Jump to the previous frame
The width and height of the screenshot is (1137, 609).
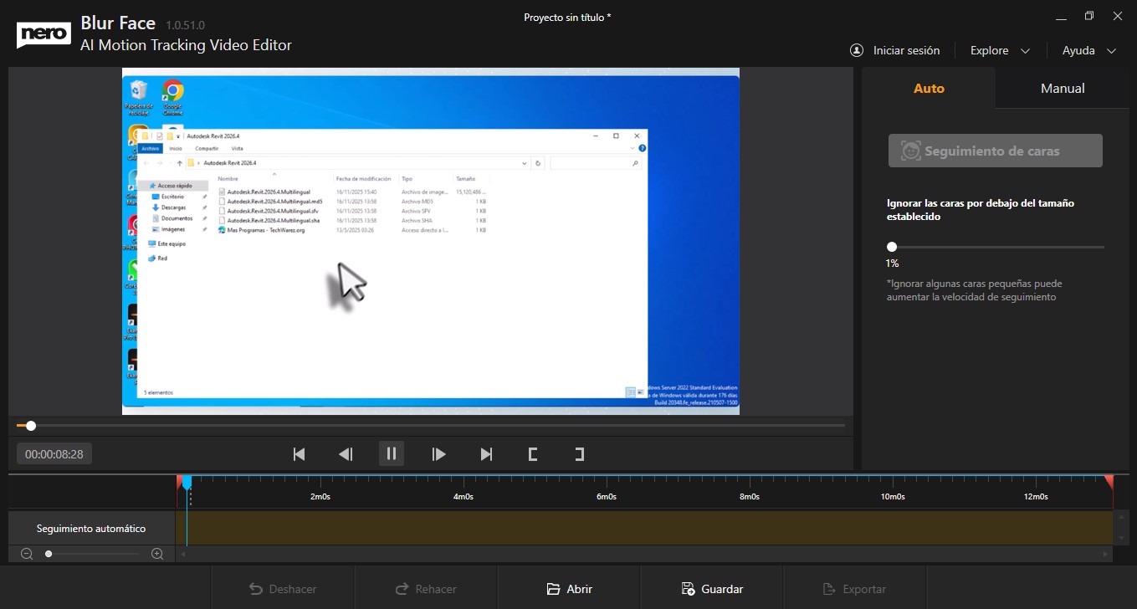tap(345, 453)
